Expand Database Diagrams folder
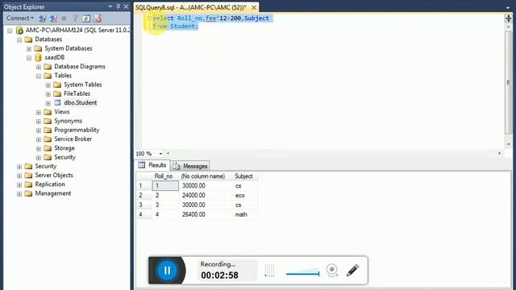This screenshot has width=516, height=290. pos(39,67)
